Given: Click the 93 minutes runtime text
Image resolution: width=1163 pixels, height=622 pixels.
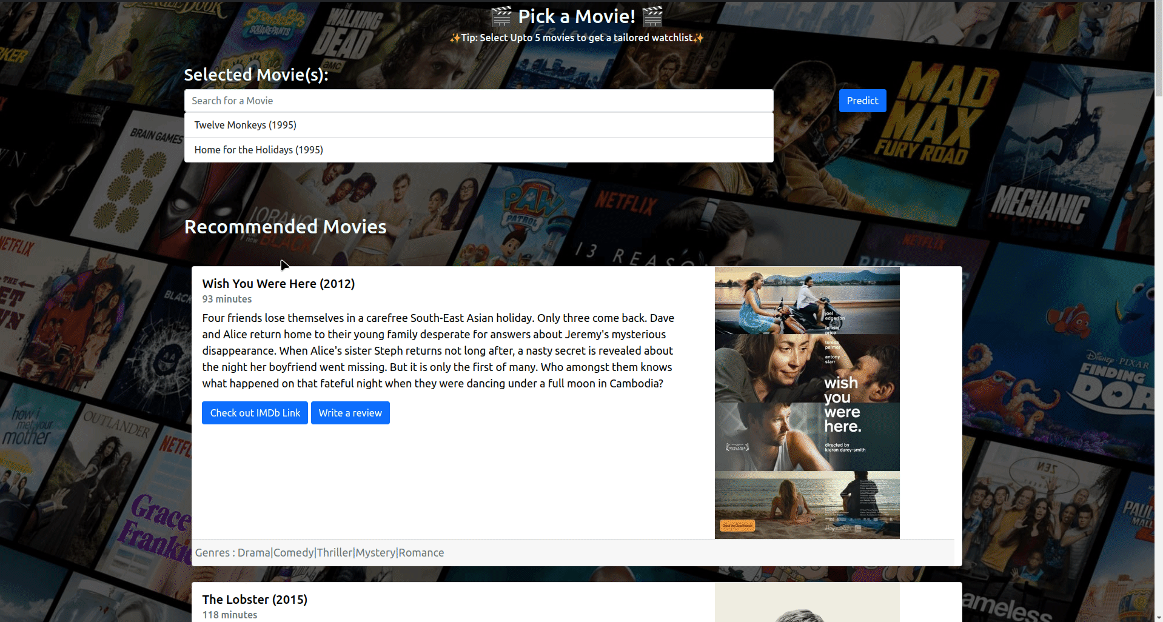Looking at the screenshot, I should (x=227, y=299).
